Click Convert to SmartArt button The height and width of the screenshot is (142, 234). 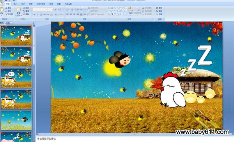(97, 14)
